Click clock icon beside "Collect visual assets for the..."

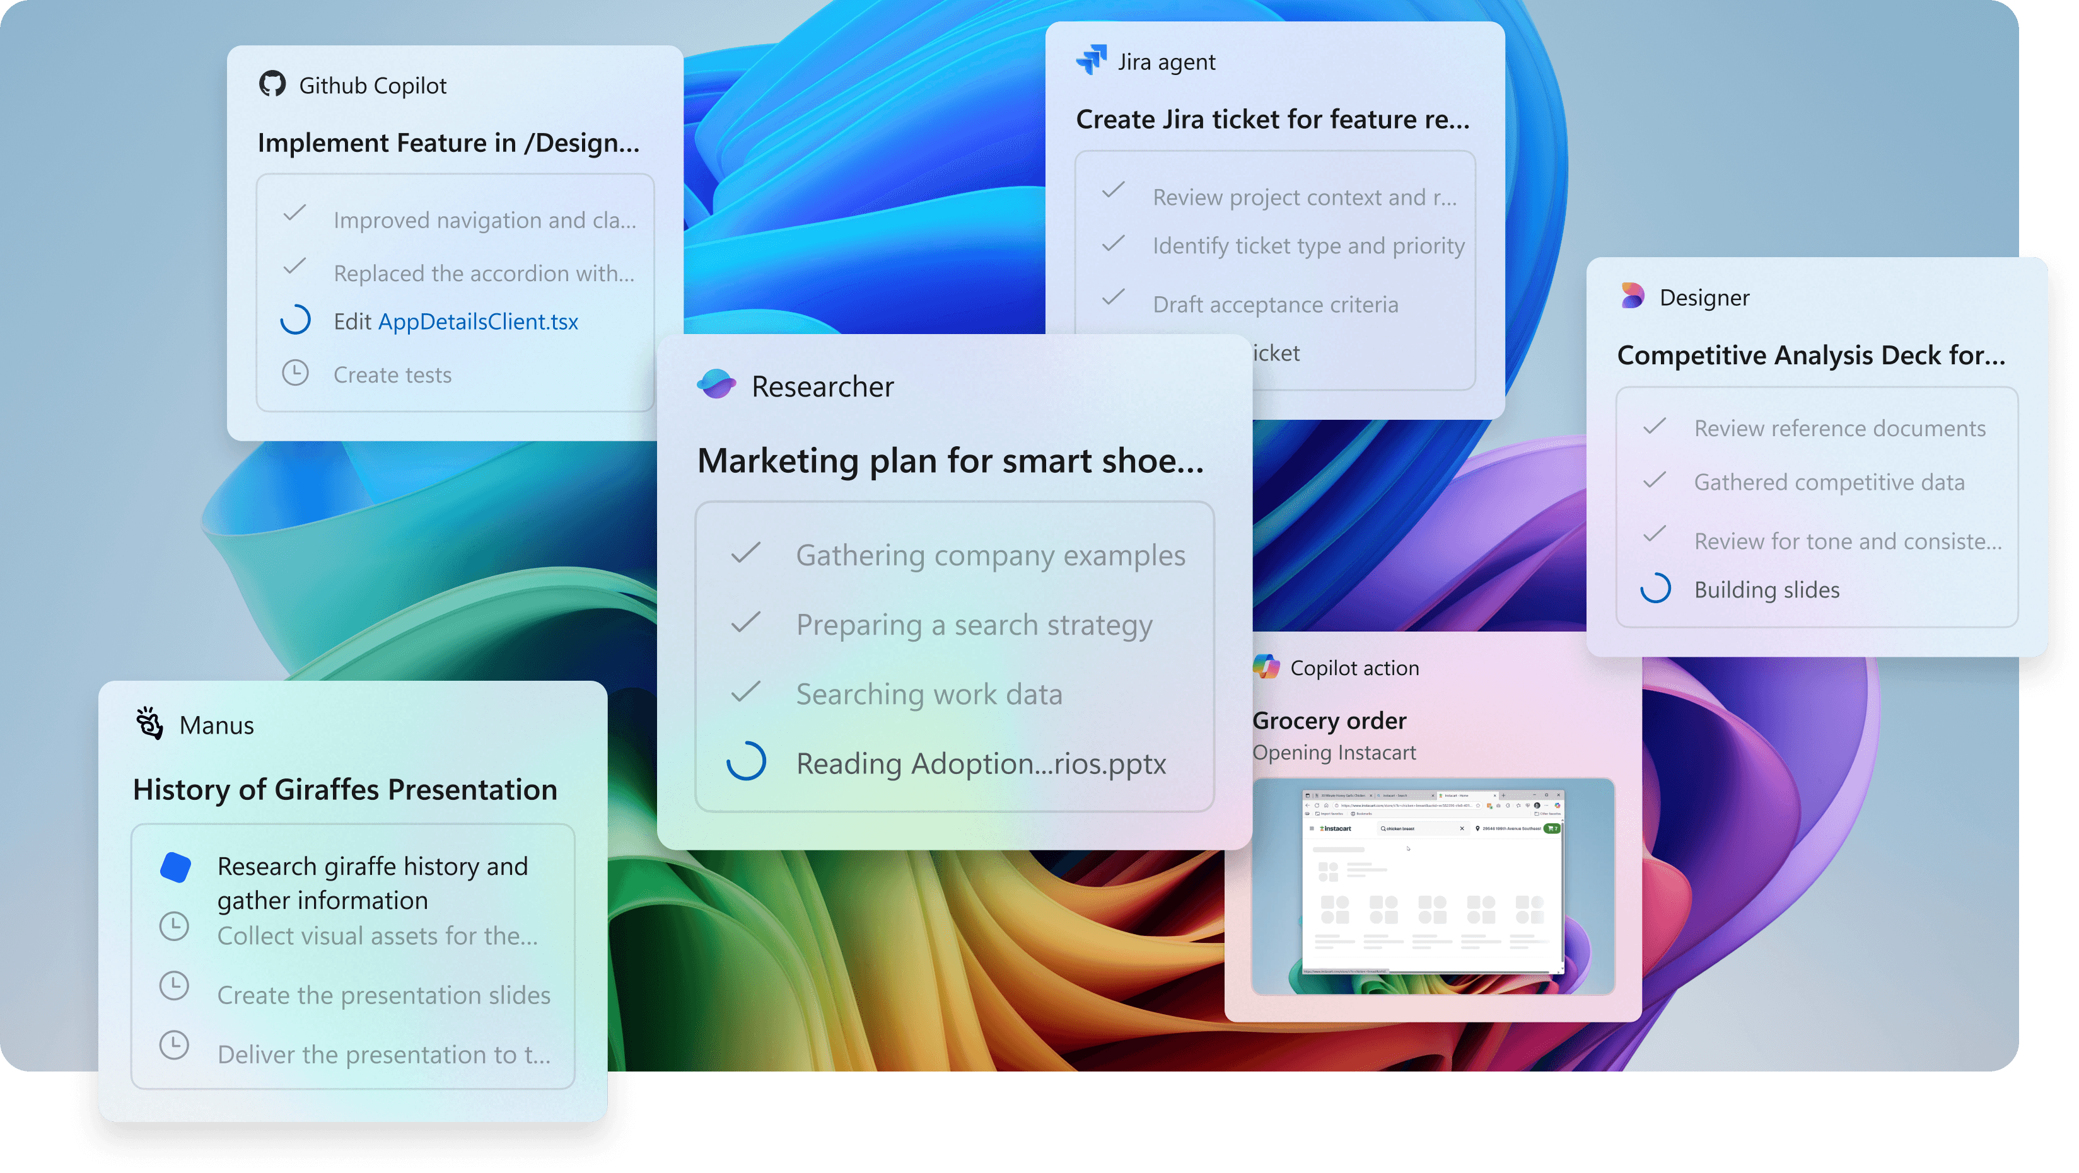click(174, 926)
